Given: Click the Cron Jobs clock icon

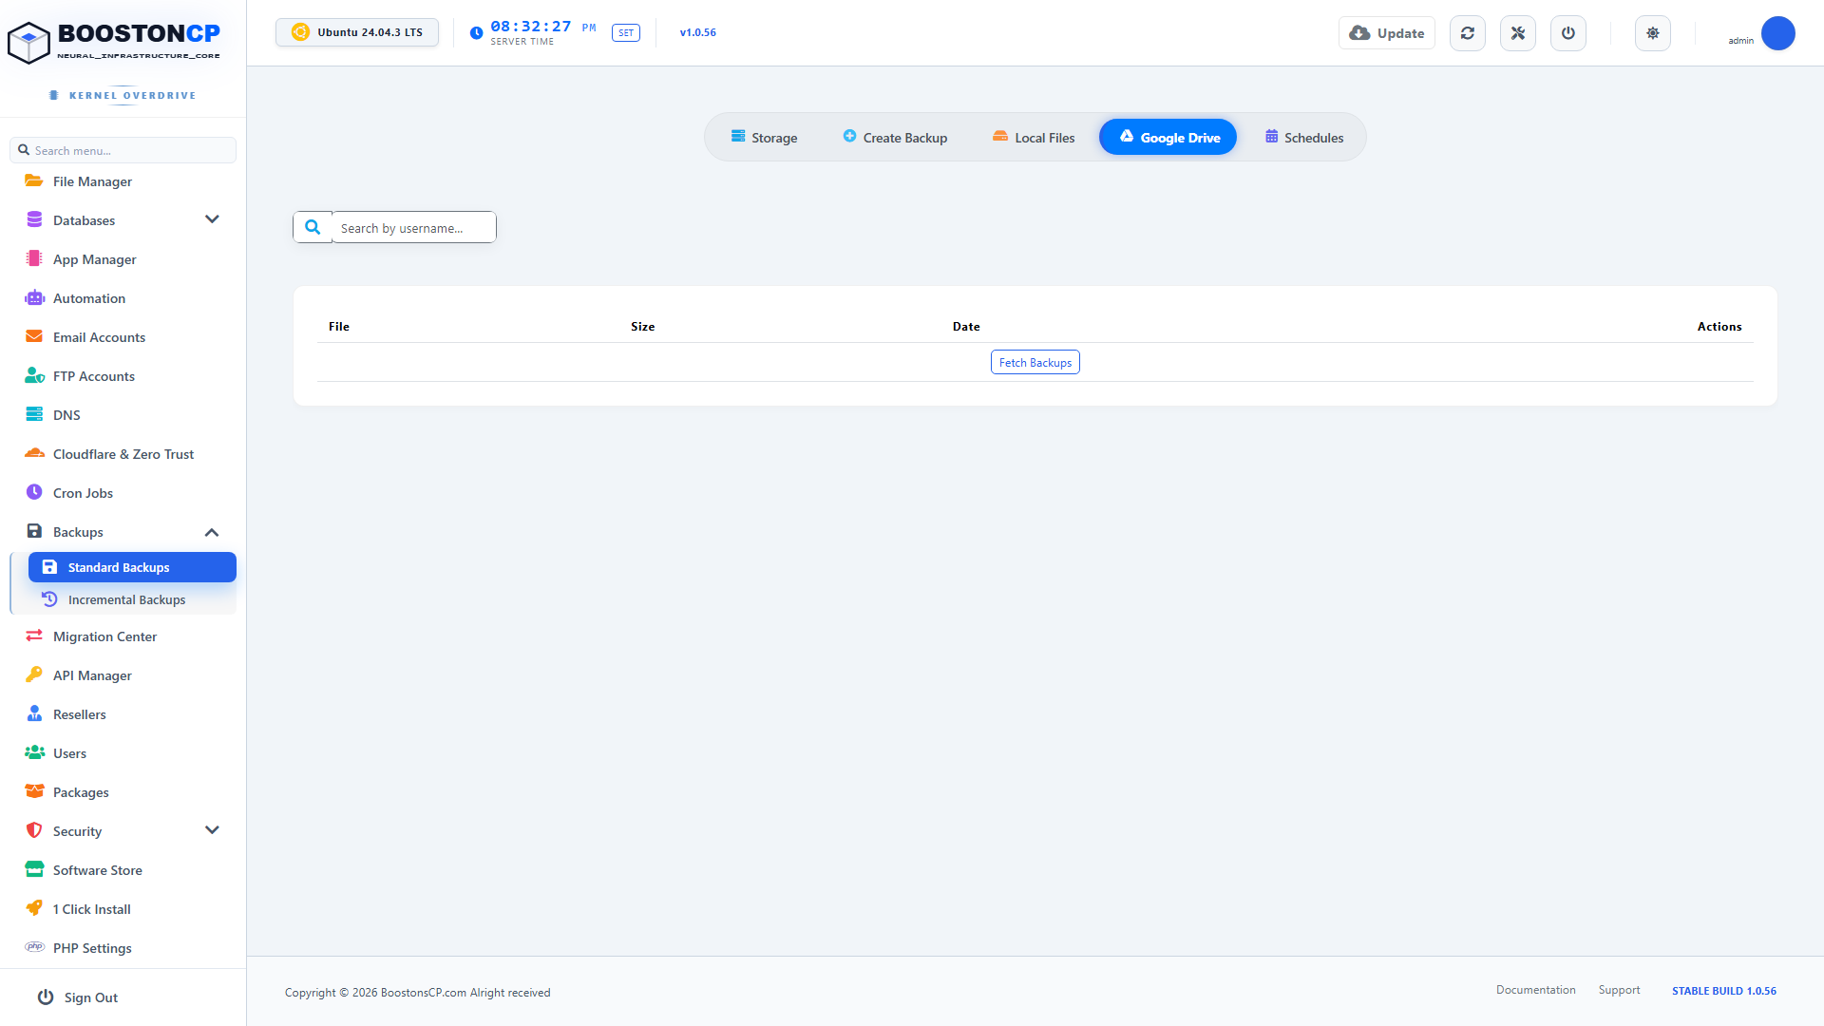Looking at the screenshot, I should [x=34, y=492].
